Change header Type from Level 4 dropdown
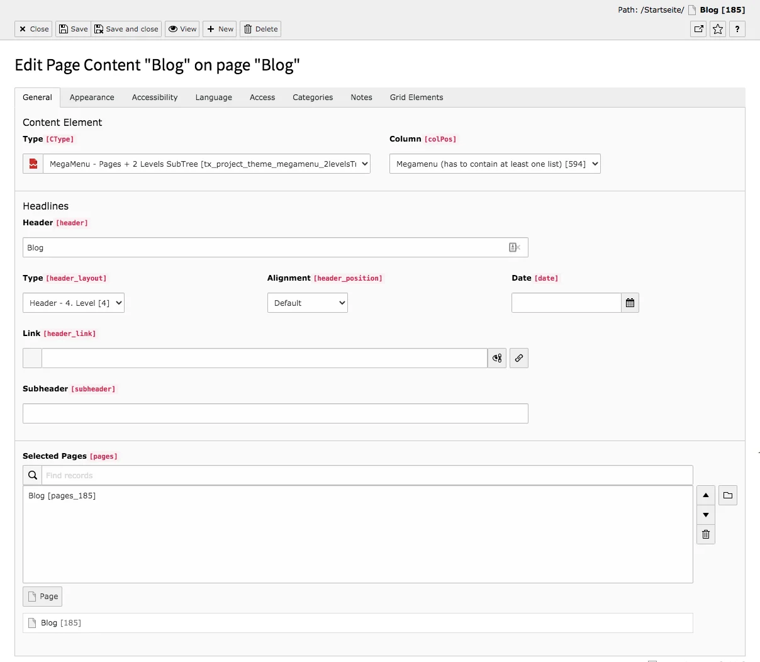The width and height of the screenshot is (760, 662). tap(73, 303)
